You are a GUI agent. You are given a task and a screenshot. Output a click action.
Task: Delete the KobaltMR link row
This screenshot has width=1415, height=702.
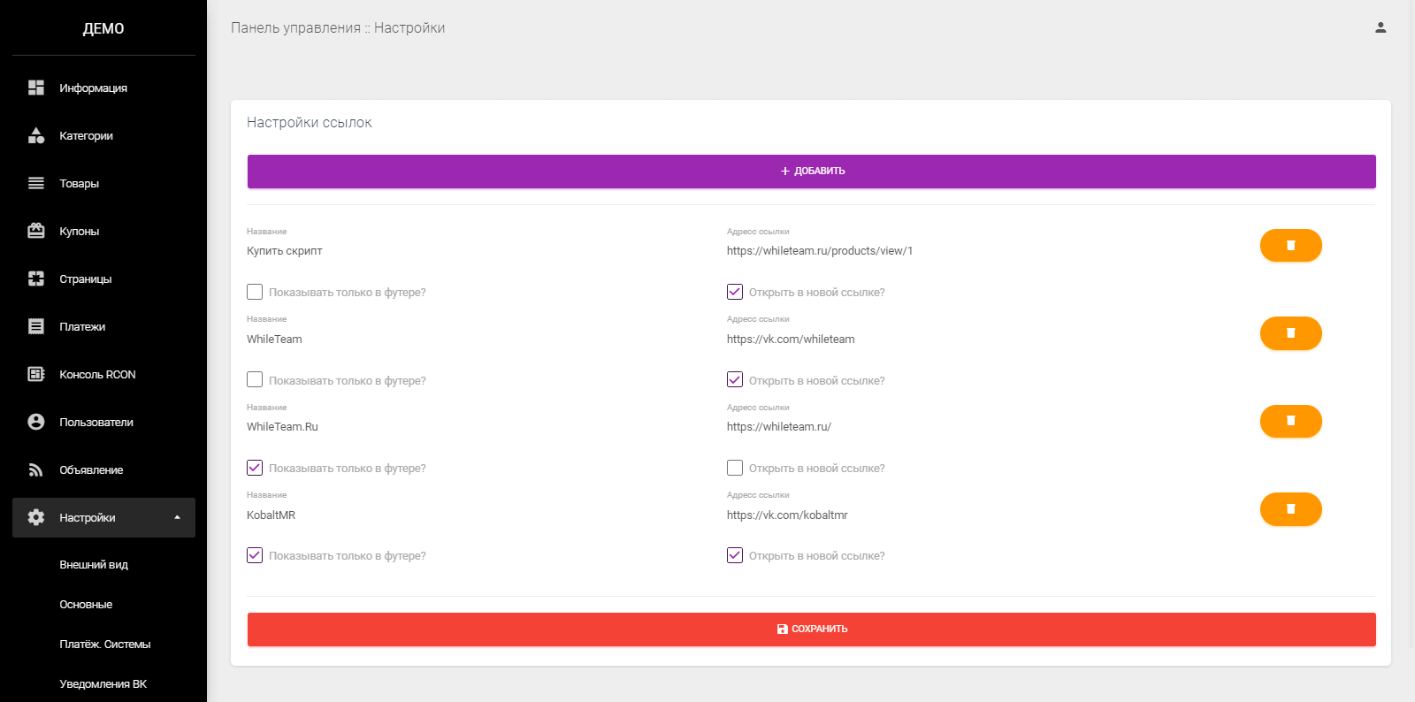[x=1290, y=509]
